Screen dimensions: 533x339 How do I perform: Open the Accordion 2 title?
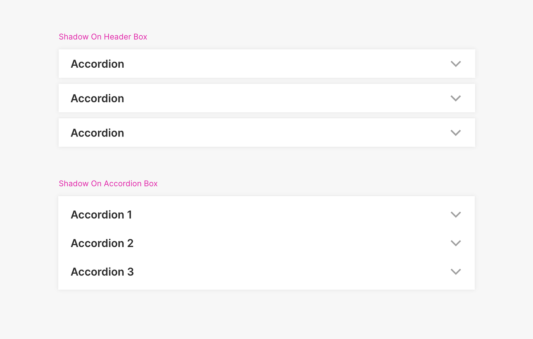(x=102, y=243)
